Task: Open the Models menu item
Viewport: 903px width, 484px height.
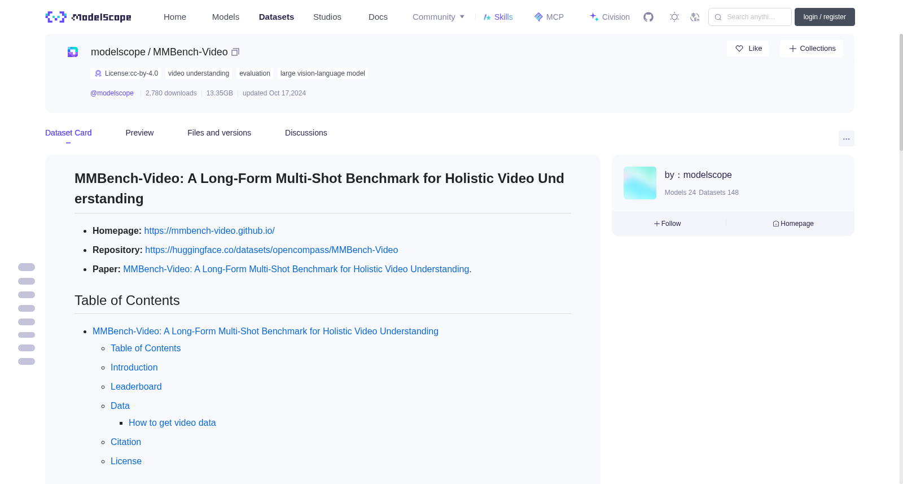Action: pyautogui.click(x=226, y=17)
